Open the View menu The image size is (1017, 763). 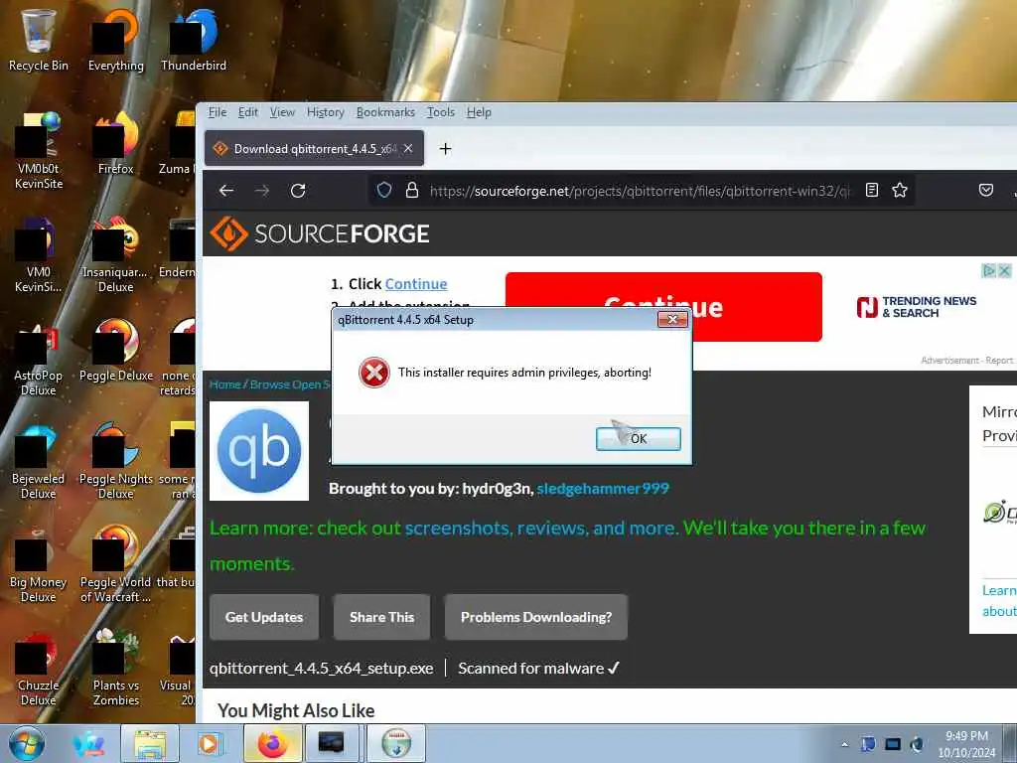coord(282,112)
